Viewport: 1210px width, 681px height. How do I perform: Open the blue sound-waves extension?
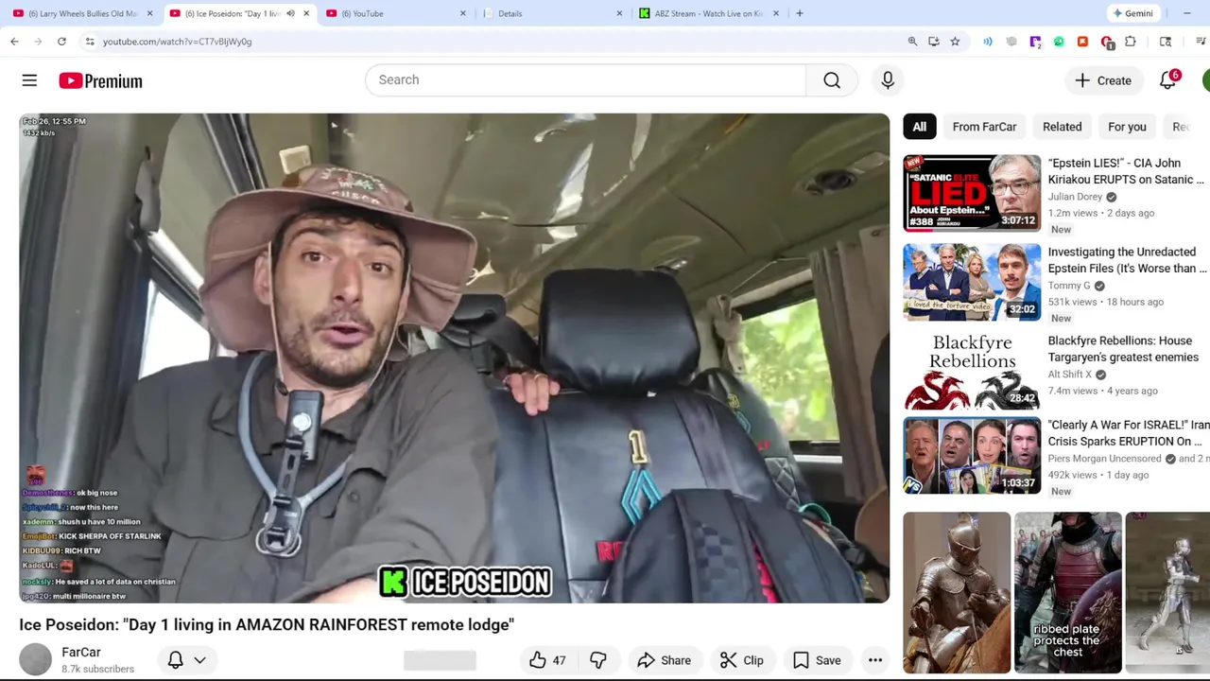tap(988, 42)
